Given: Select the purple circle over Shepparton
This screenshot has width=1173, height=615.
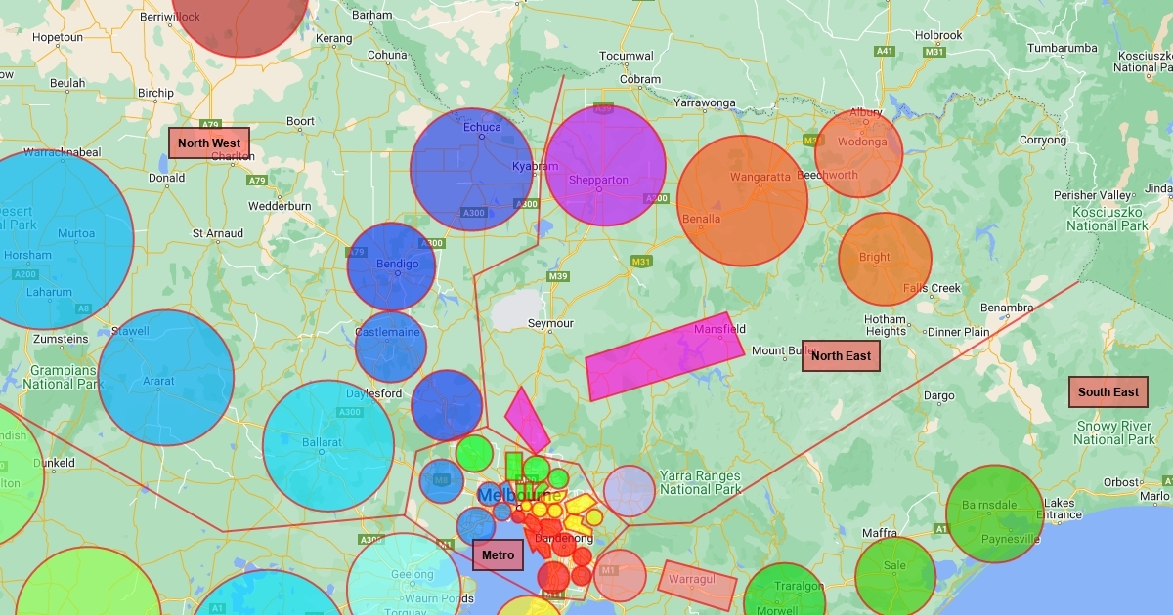Looking at the screenshot, I should (x=605, y=166).
